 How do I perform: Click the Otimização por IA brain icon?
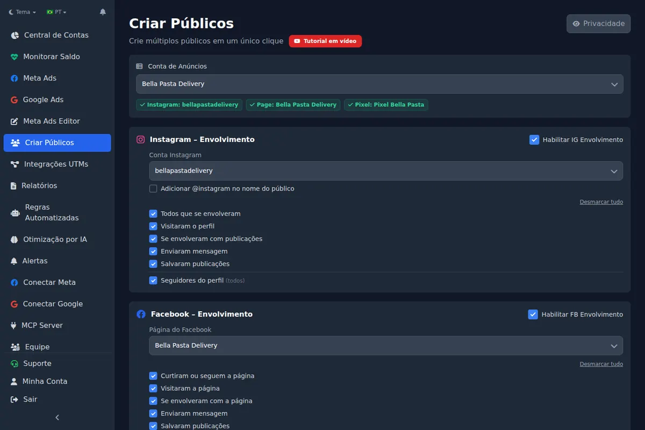click(15, 239)
